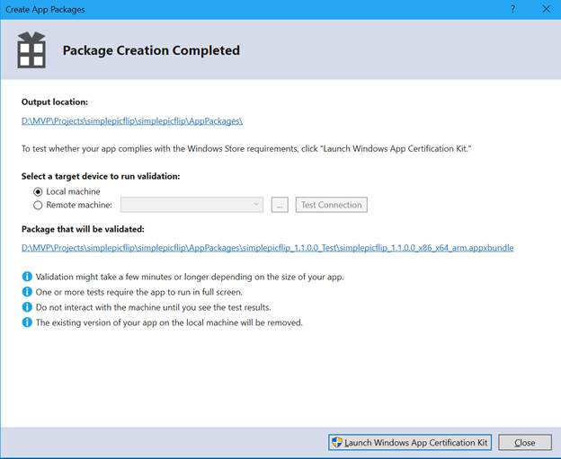The width and height of the screenshot is (561, 459).
Task: Click info icon beside Do not interact message
Action: [27, 307]
